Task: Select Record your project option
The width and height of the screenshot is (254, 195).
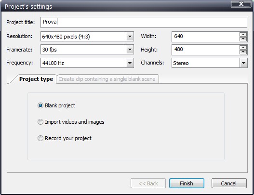Action: coord(40,138)
